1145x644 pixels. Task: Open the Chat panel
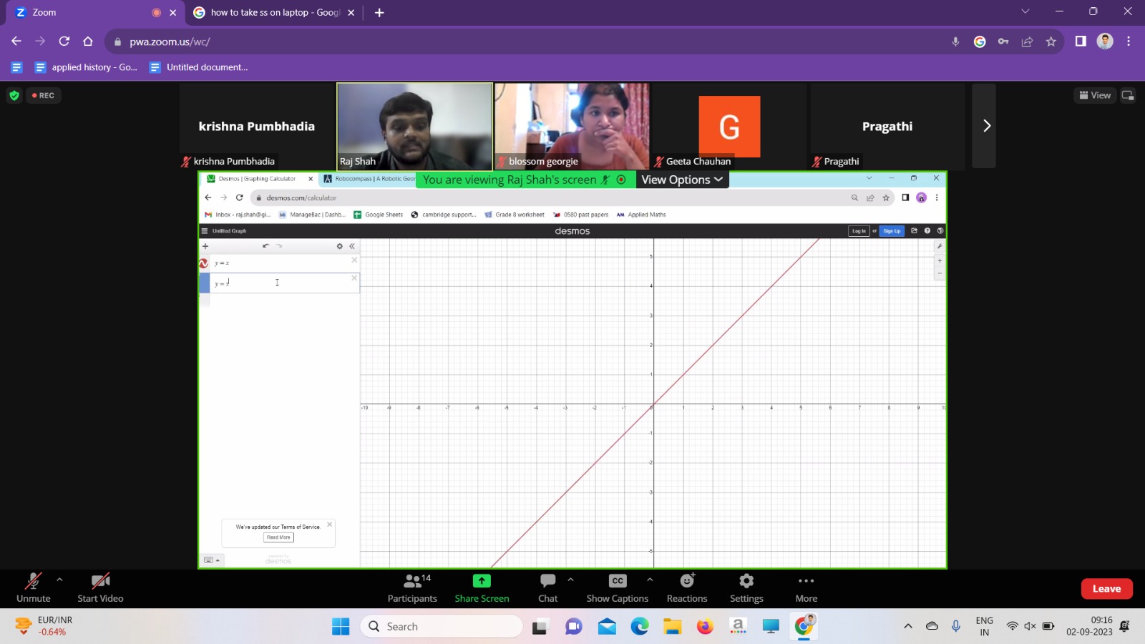[x=548, y=588]
